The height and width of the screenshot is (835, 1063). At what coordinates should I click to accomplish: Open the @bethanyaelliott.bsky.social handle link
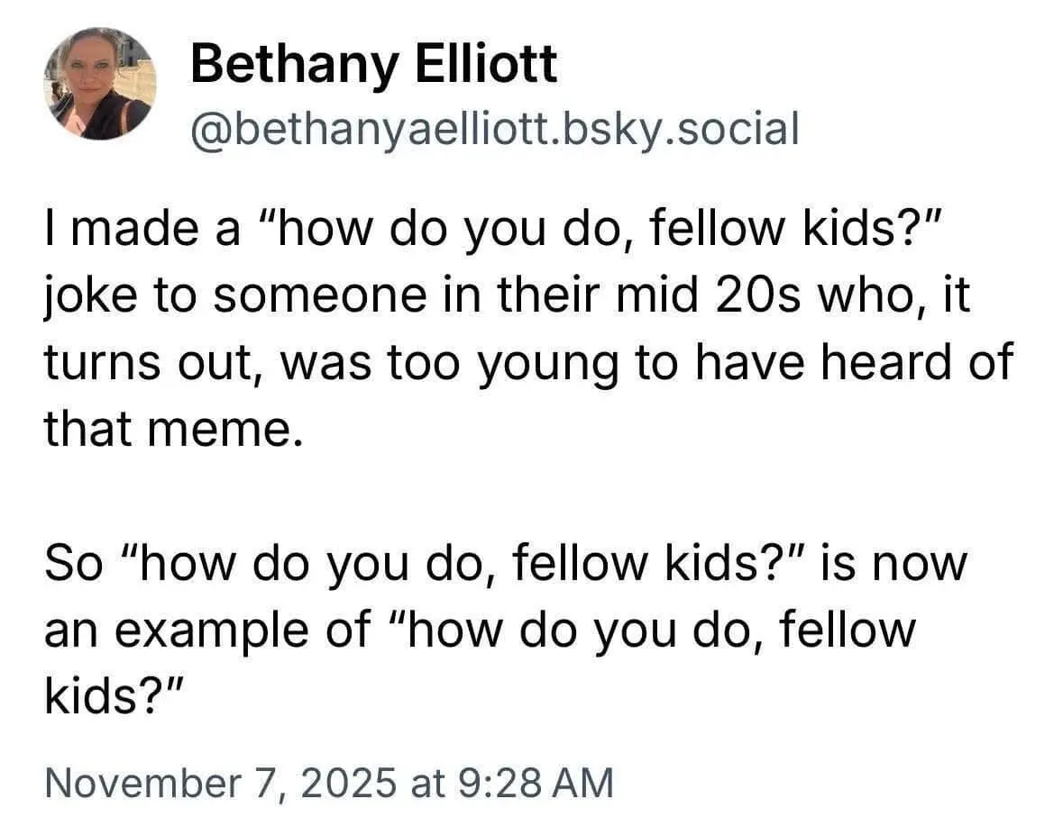(x=495, y=131)
